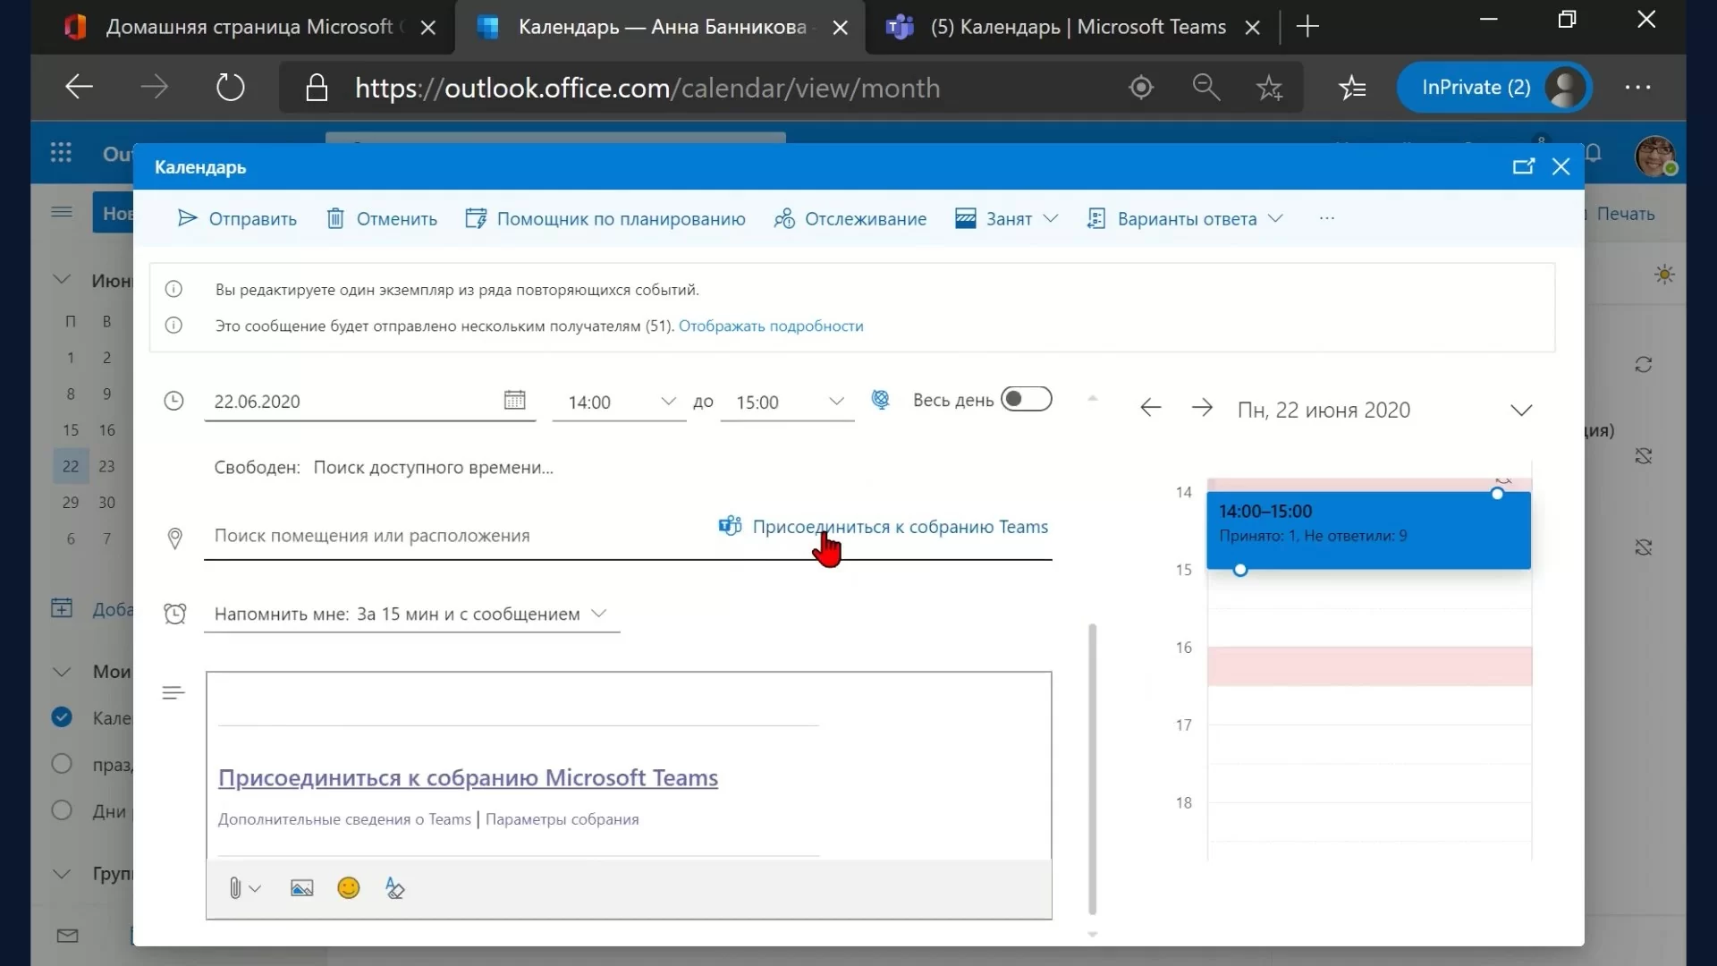Open Outlook notifications bell

pyautogui.click(x=1594, y=153)
